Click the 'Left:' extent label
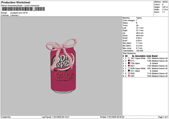 pyautogui.click(x=124, y=28)
